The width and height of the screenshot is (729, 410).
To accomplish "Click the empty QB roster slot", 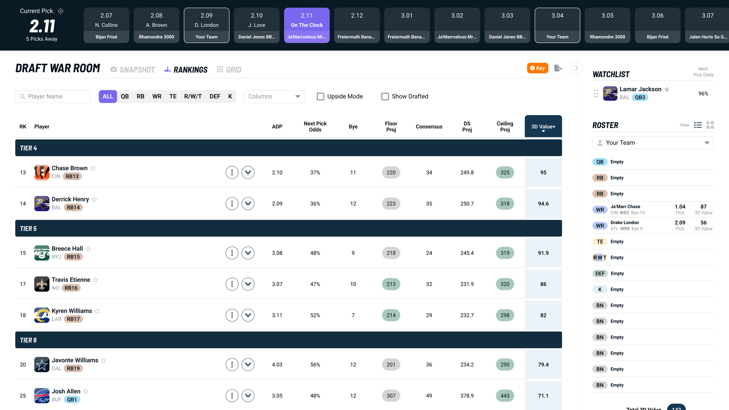I will (x=653, y=162).
